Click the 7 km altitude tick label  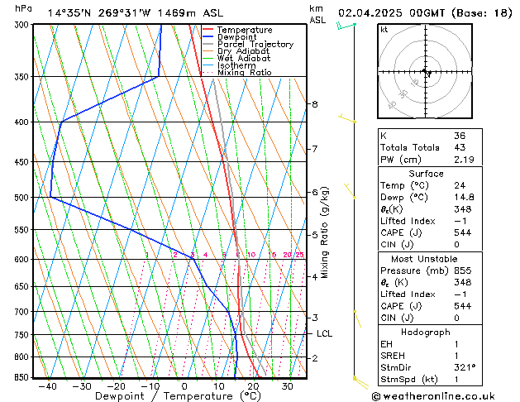(315, 149)
